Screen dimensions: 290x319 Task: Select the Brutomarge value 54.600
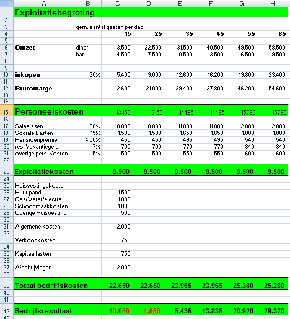273,89
